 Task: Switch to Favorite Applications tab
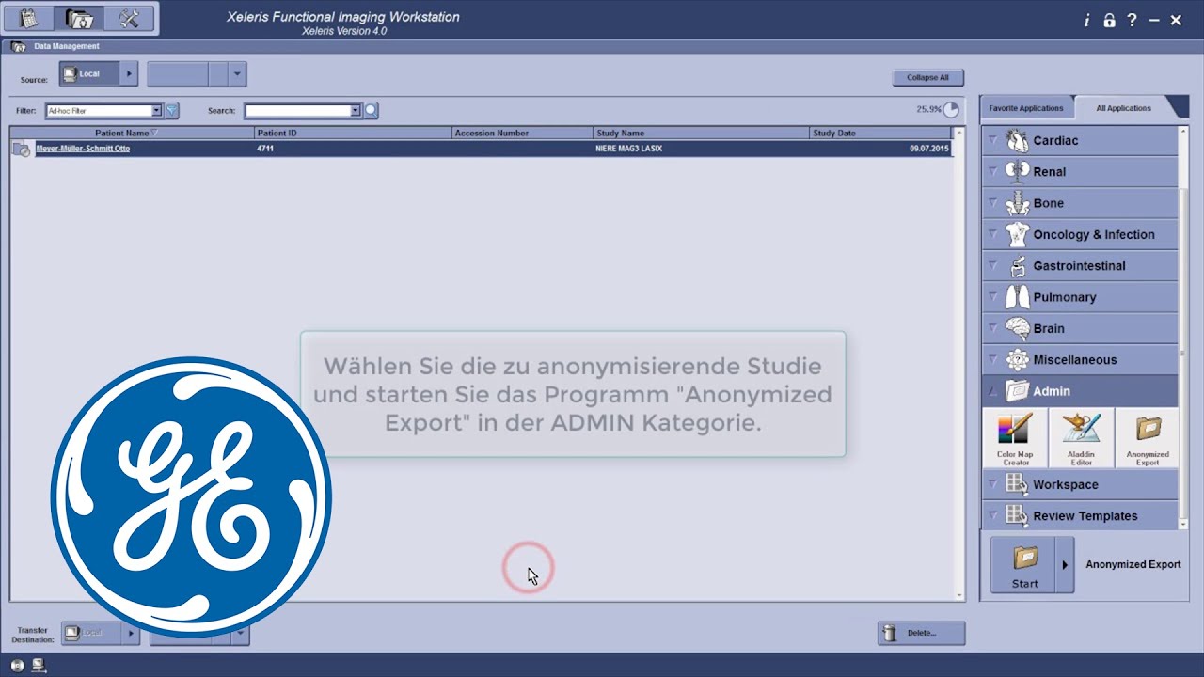point(1026,108)
